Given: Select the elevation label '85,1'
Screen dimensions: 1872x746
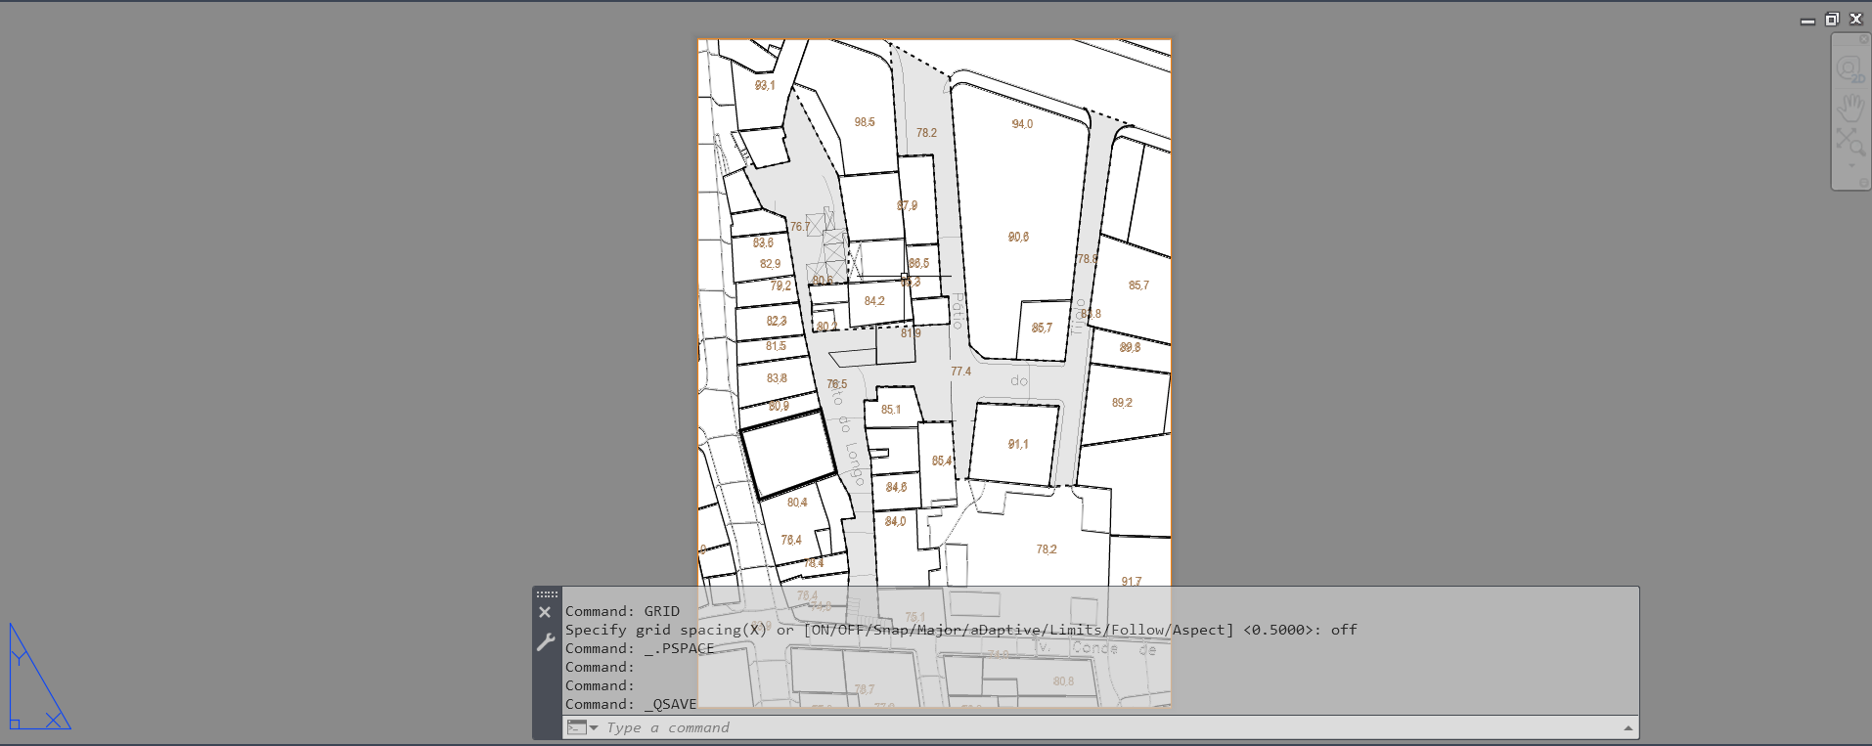Looking at the screenshot, I should 890,410.
